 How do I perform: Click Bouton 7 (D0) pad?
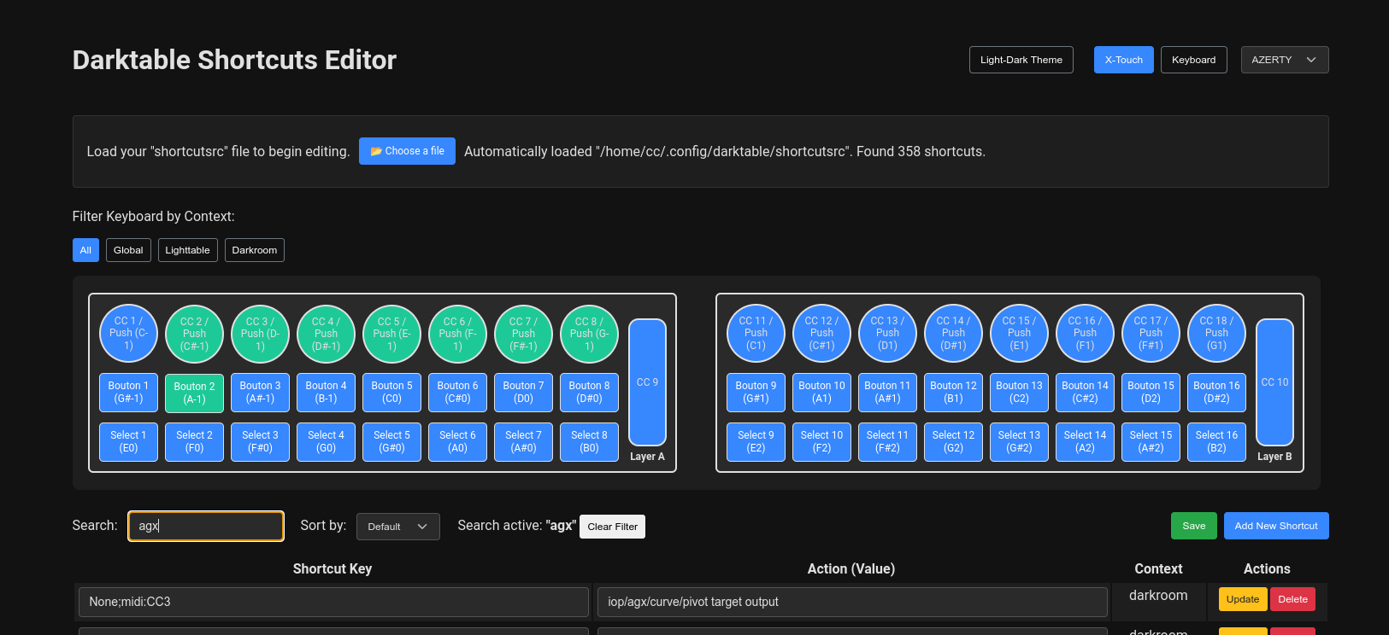click(x=524, y=393)
